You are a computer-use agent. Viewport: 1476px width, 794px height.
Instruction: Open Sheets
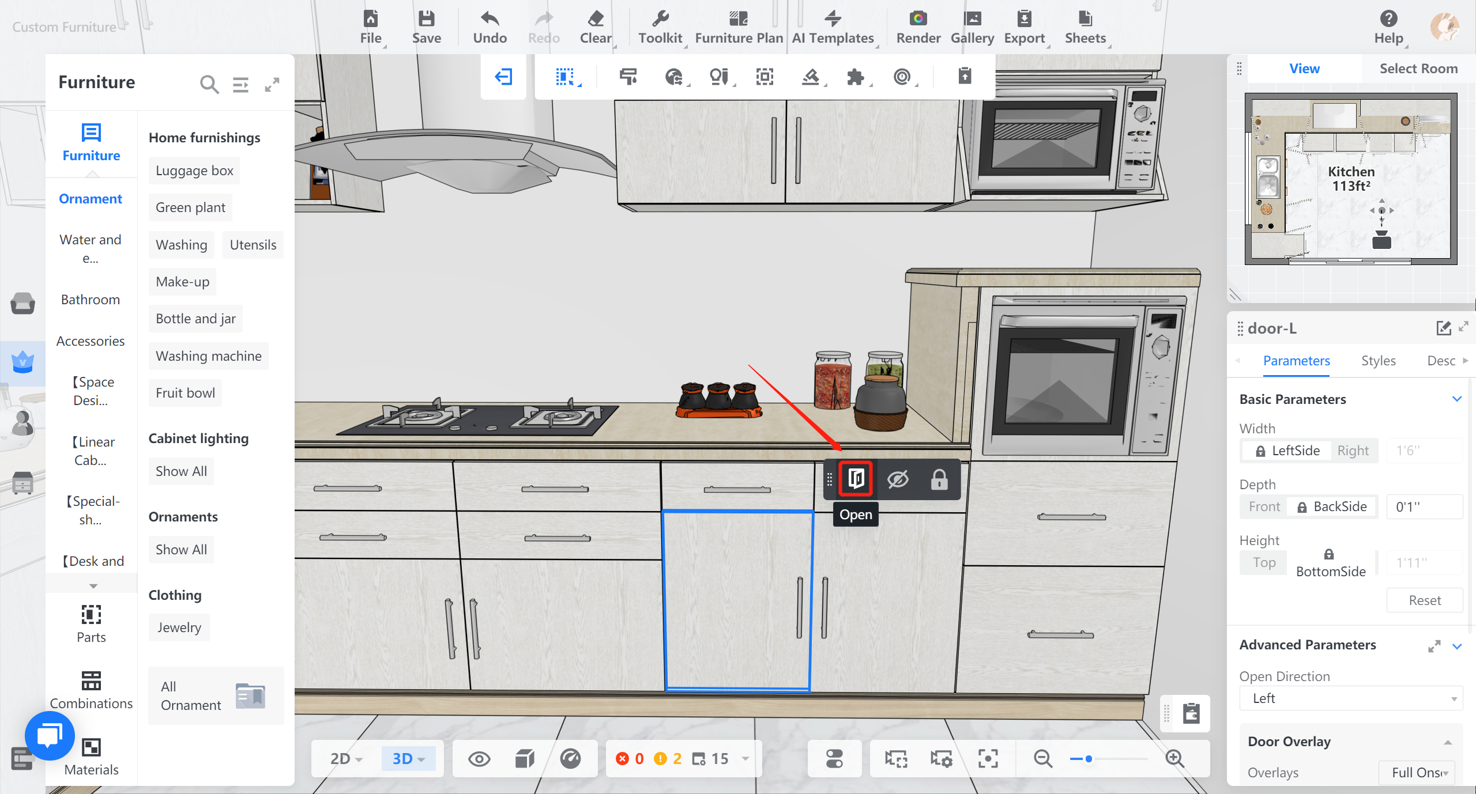pos(1085,27)
